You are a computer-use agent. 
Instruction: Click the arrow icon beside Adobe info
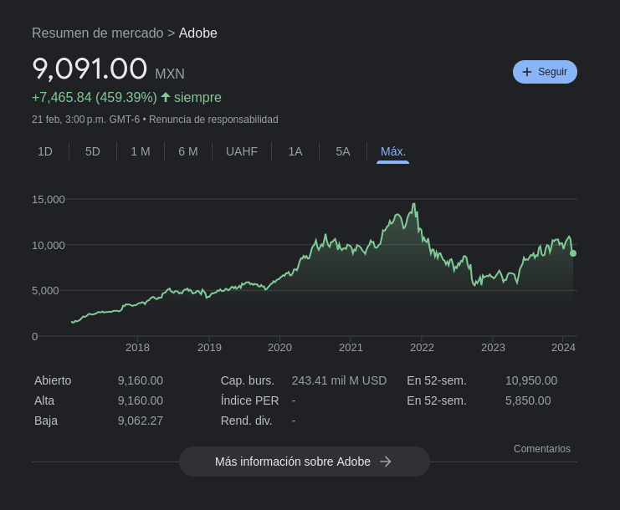(x=386, y=462)
